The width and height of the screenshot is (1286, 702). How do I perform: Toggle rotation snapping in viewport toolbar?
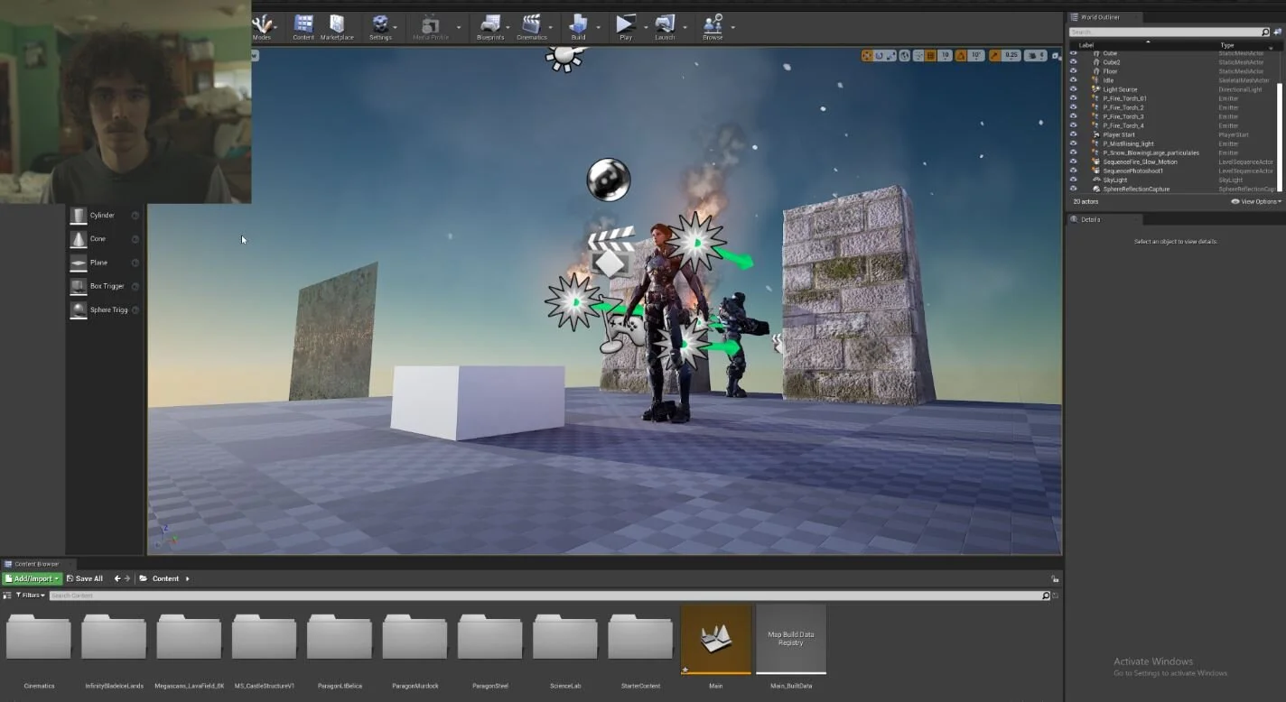pos(961,55)
